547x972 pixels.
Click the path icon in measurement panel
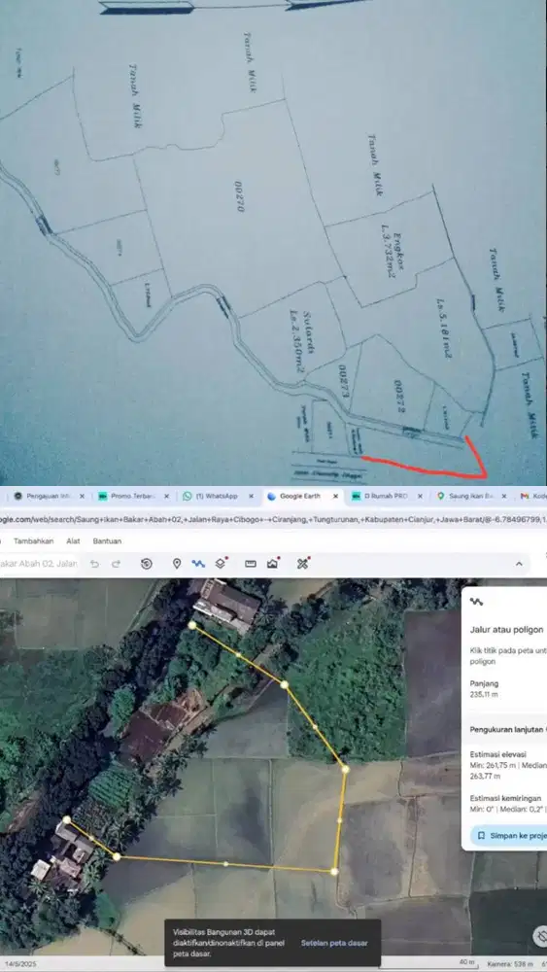[x=476, y=602]
